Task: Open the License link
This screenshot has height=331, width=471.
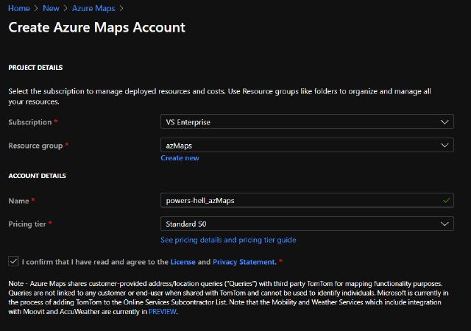Action: pyautogui.click(x=183, y=262)
